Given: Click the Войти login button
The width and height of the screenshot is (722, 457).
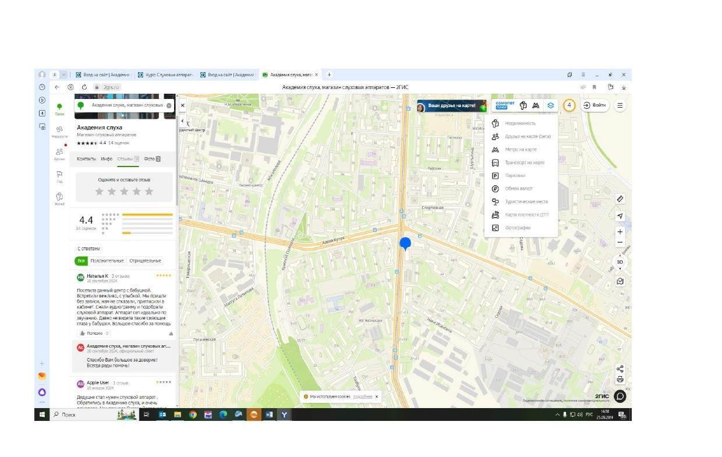Looking at the screenshot, I should (594, 105).
